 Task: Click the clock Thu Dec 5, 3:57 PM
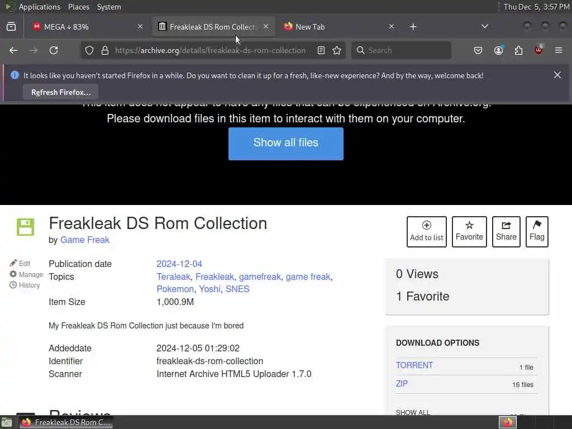point(536,7)
